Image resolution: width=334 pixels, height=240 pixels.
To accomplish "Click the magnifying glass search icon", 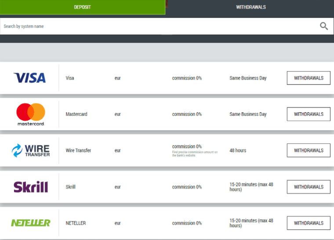I will (x=324, y=26).
